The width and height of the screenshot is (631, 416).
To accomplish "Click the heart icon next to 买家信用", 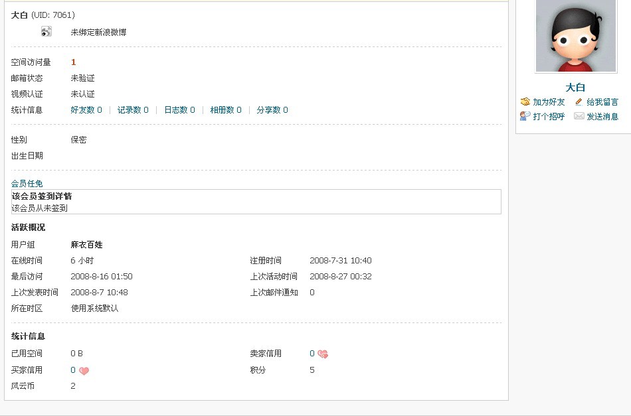I will (x=84, y=371).
